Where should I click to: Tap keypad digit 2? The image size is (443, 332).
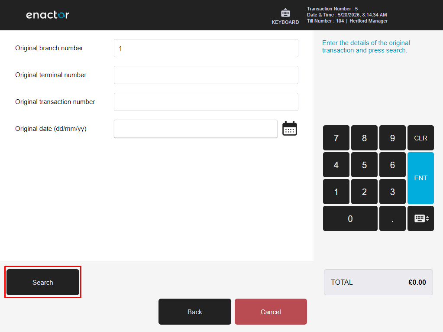pos(364,192)
